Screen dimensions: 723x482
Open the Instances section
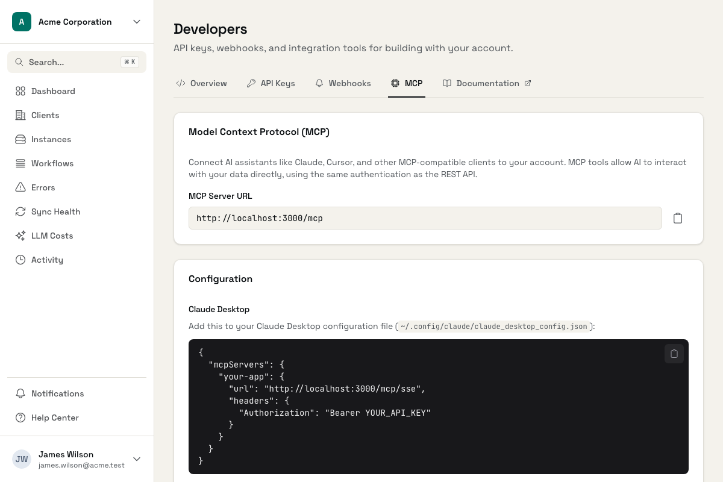(x=51, y=139)
